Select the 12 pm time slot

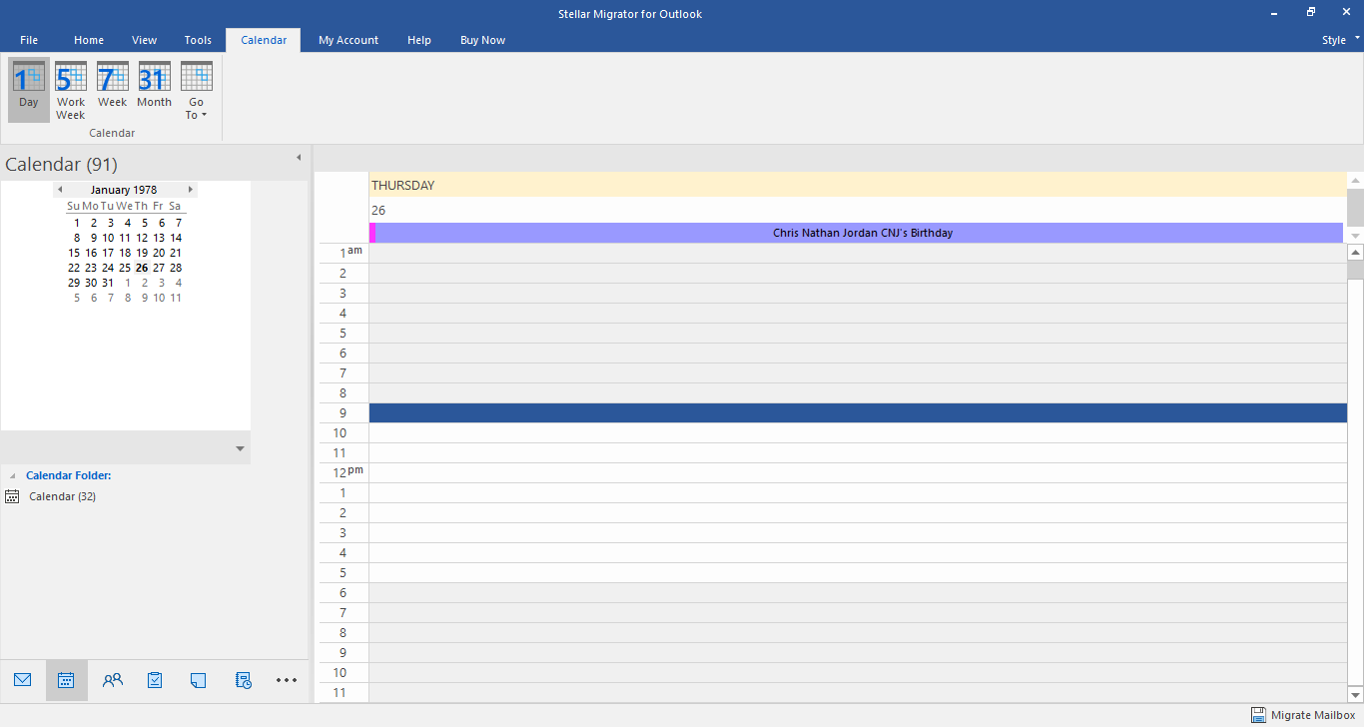pyautogui.click(x=858, y=473)
